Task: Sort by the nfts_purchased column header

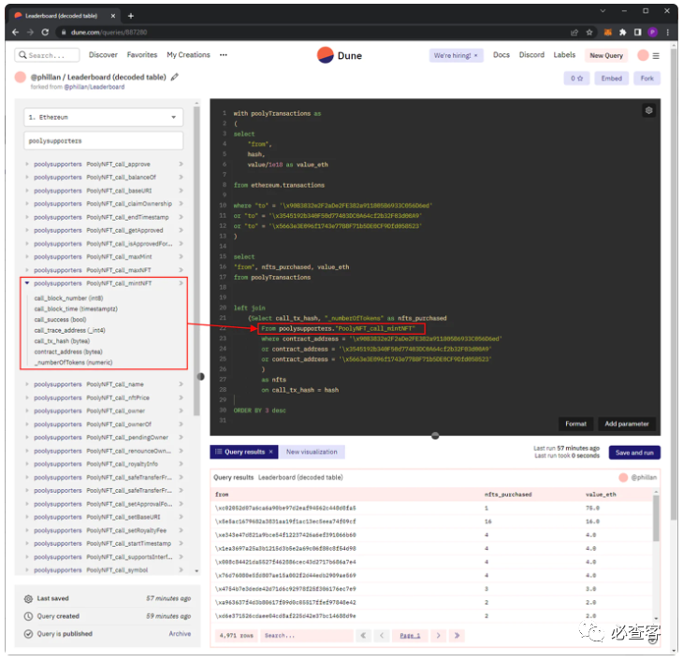Action: tap(508, 495)
